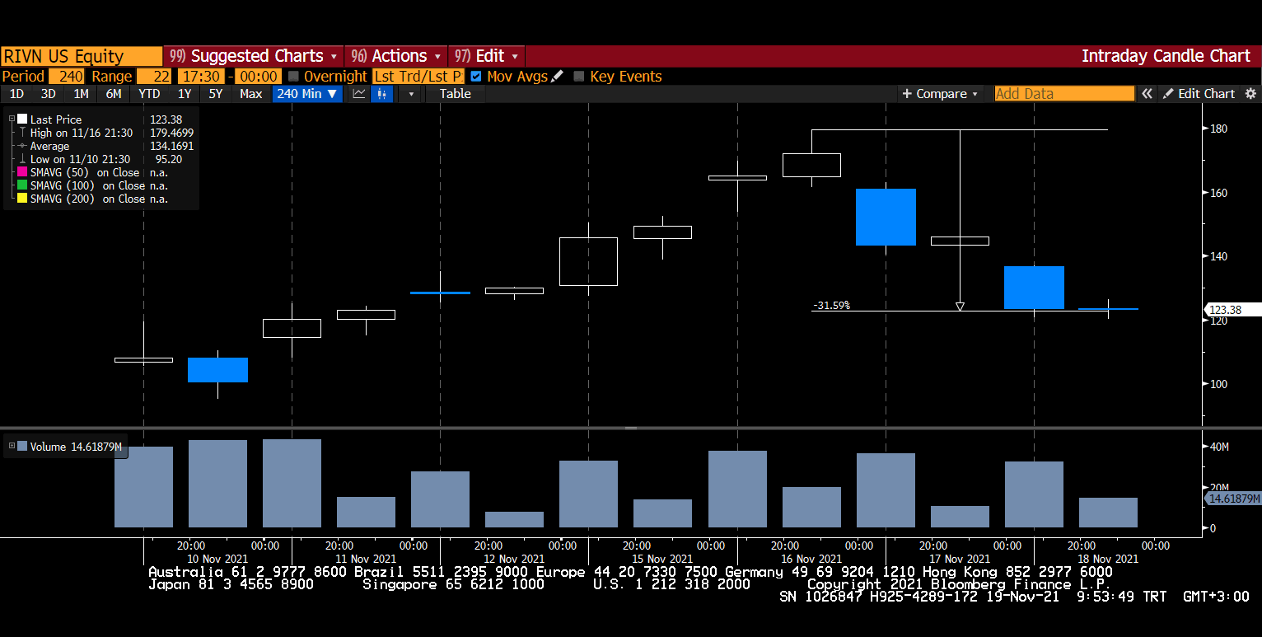Click the RIVN US Equity ticker field

(x=82, y=56)
